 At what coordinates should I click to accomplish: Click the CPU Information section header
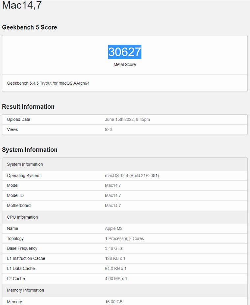[125, 217]
